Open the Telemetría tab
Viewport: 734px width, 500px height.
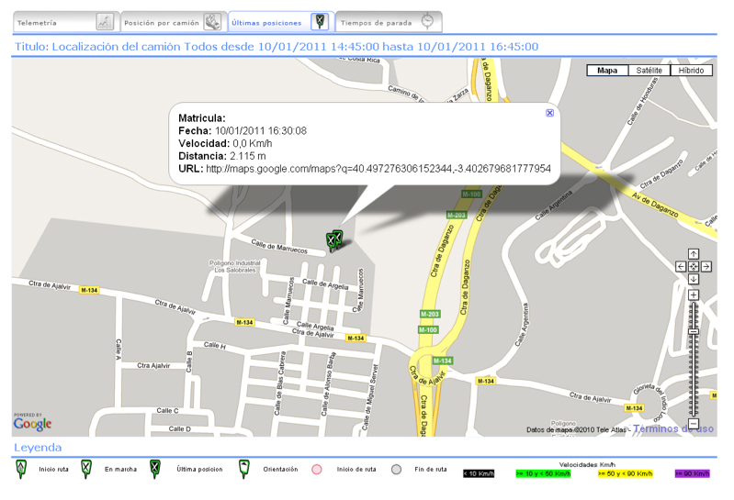click(x=66, y=22)
